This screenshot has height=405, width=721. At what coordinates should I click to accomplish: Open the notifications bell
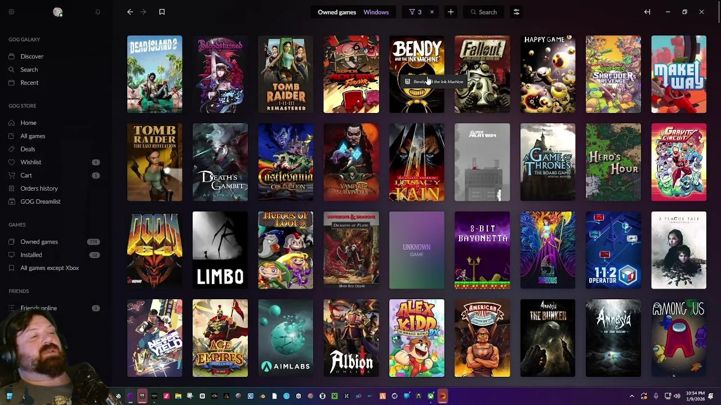97,12
